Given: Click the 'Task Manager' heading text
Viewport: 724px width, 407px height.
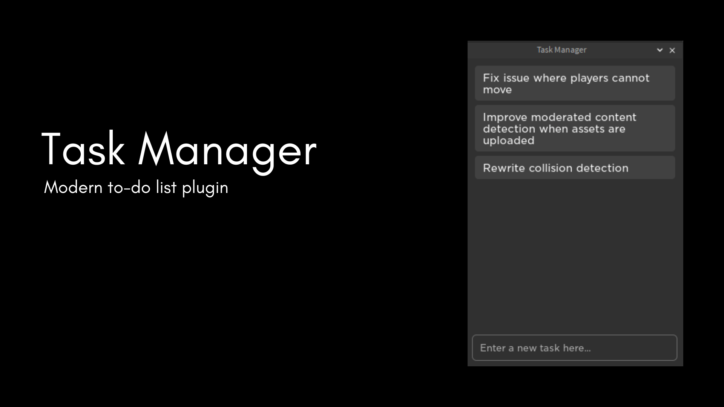Looking at the screenshot, I should point(561,50).
